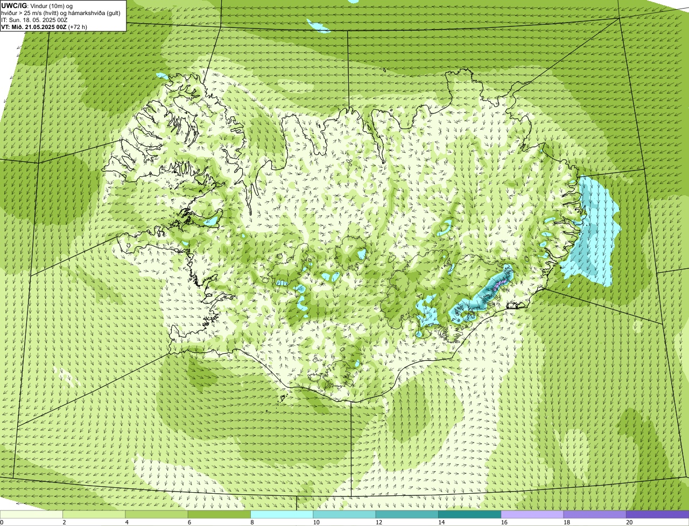Click the legend tick label '2'
The height and width of the screenshot is (526, 689).
(64, 522)
